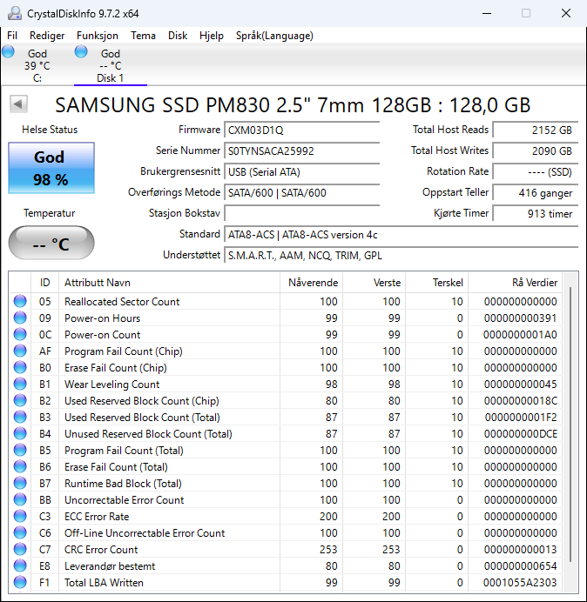Click the serial number field S0TYNSACA25992
587x602 pixels.
click(301, 150)
